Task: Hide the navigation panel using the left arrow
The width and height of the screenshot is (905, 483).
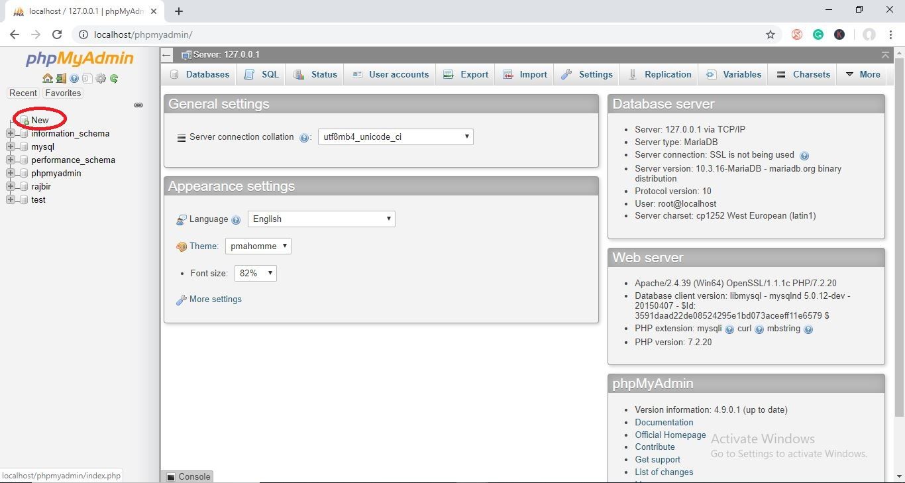Action: [167, 55]
